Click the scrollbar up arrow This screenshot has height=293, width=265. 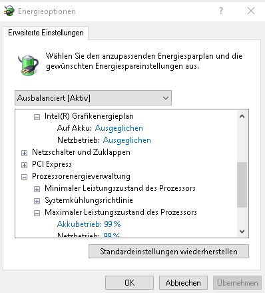click(242, 116)
